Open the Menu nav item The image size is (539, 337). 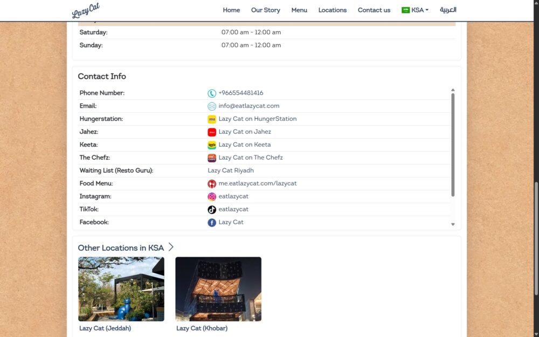(x=299, y=10)
